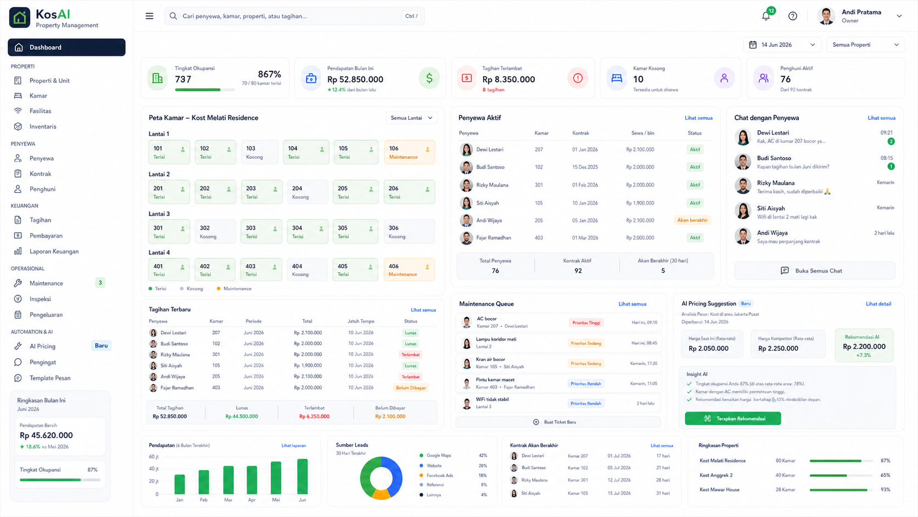The image size is (918, 517).
Task: Click Buat Ticket Baru button
Action: (558, 422)
